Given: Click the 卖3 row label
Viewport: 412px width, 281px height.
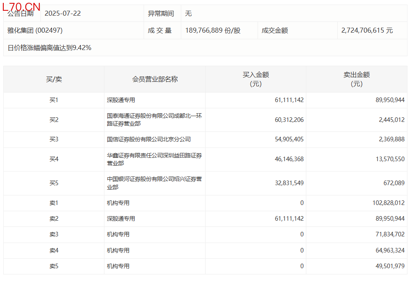Looking at the screenshot, I should pyautogui.click(x=54, y=234).
